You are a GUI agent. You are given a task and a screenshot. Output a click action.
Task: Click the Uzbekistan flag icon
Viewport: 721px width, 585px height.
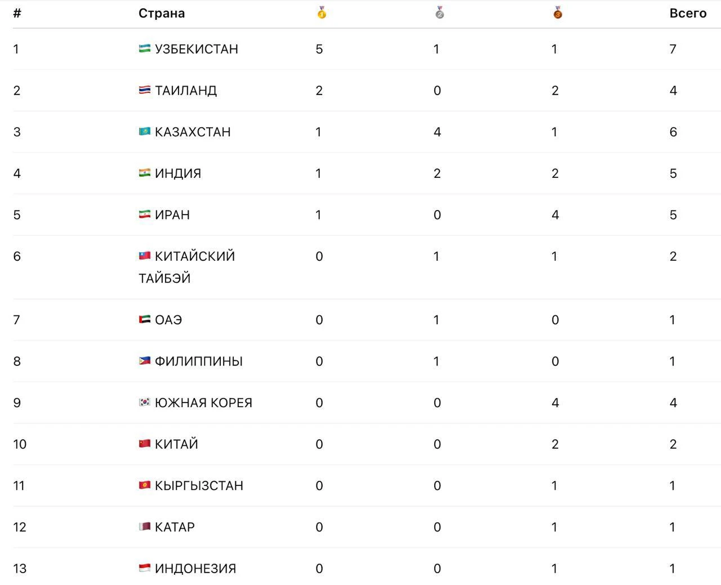(145, 48)
